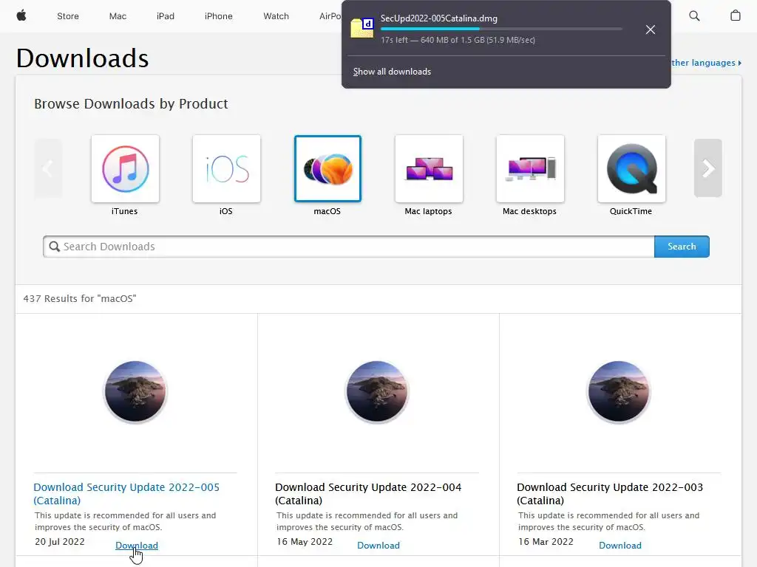The image size is (757, 567).
Task: Click the download progress bar
Action: click(x=501, y=29)
